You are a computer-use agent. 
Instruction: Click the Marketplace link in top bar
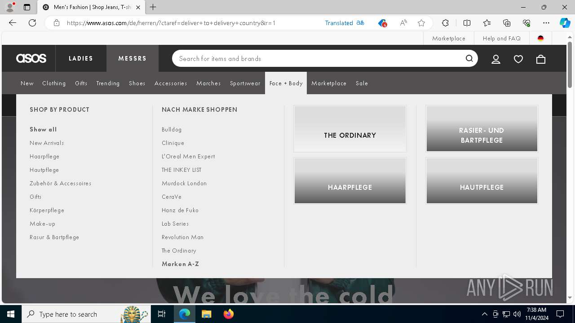(x=449, y=38)
